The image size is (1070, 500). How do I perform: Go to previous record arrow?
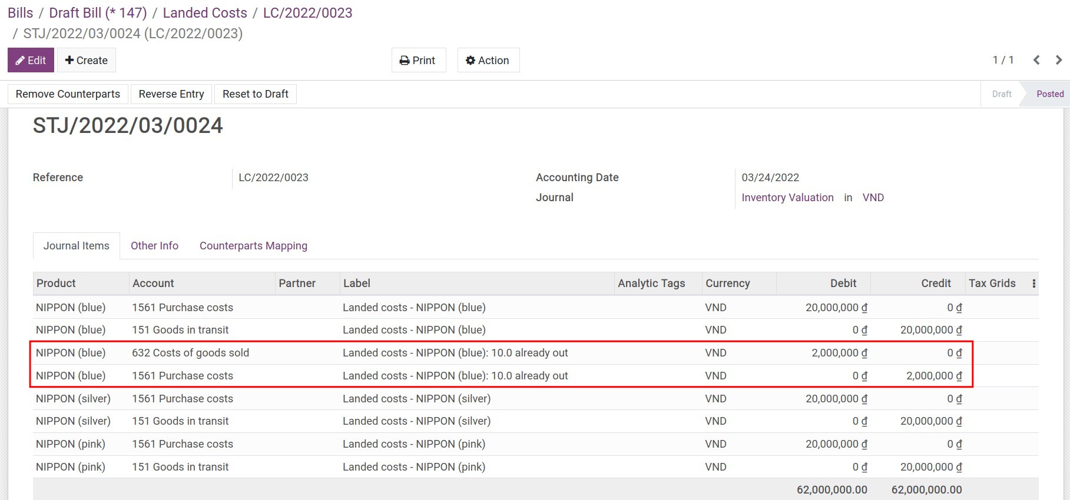(1036, 60)
